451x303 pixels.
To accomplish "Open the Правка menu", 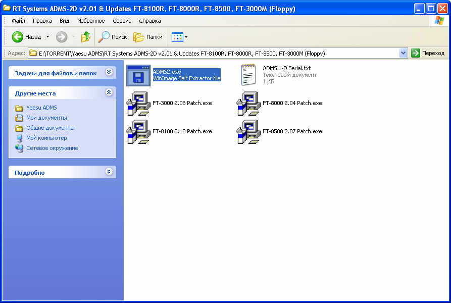I will (x=42, y=21).
